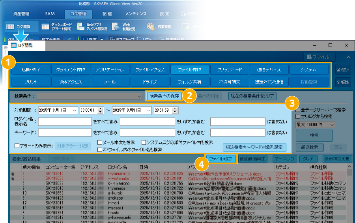This screenshot has height=223, width=355.
Task: Open 検索条件 dropdown list
Action: click(x=90, y=96)
